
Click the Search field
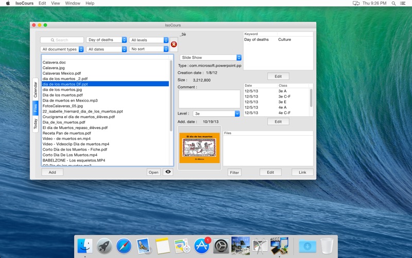(62, 40)
